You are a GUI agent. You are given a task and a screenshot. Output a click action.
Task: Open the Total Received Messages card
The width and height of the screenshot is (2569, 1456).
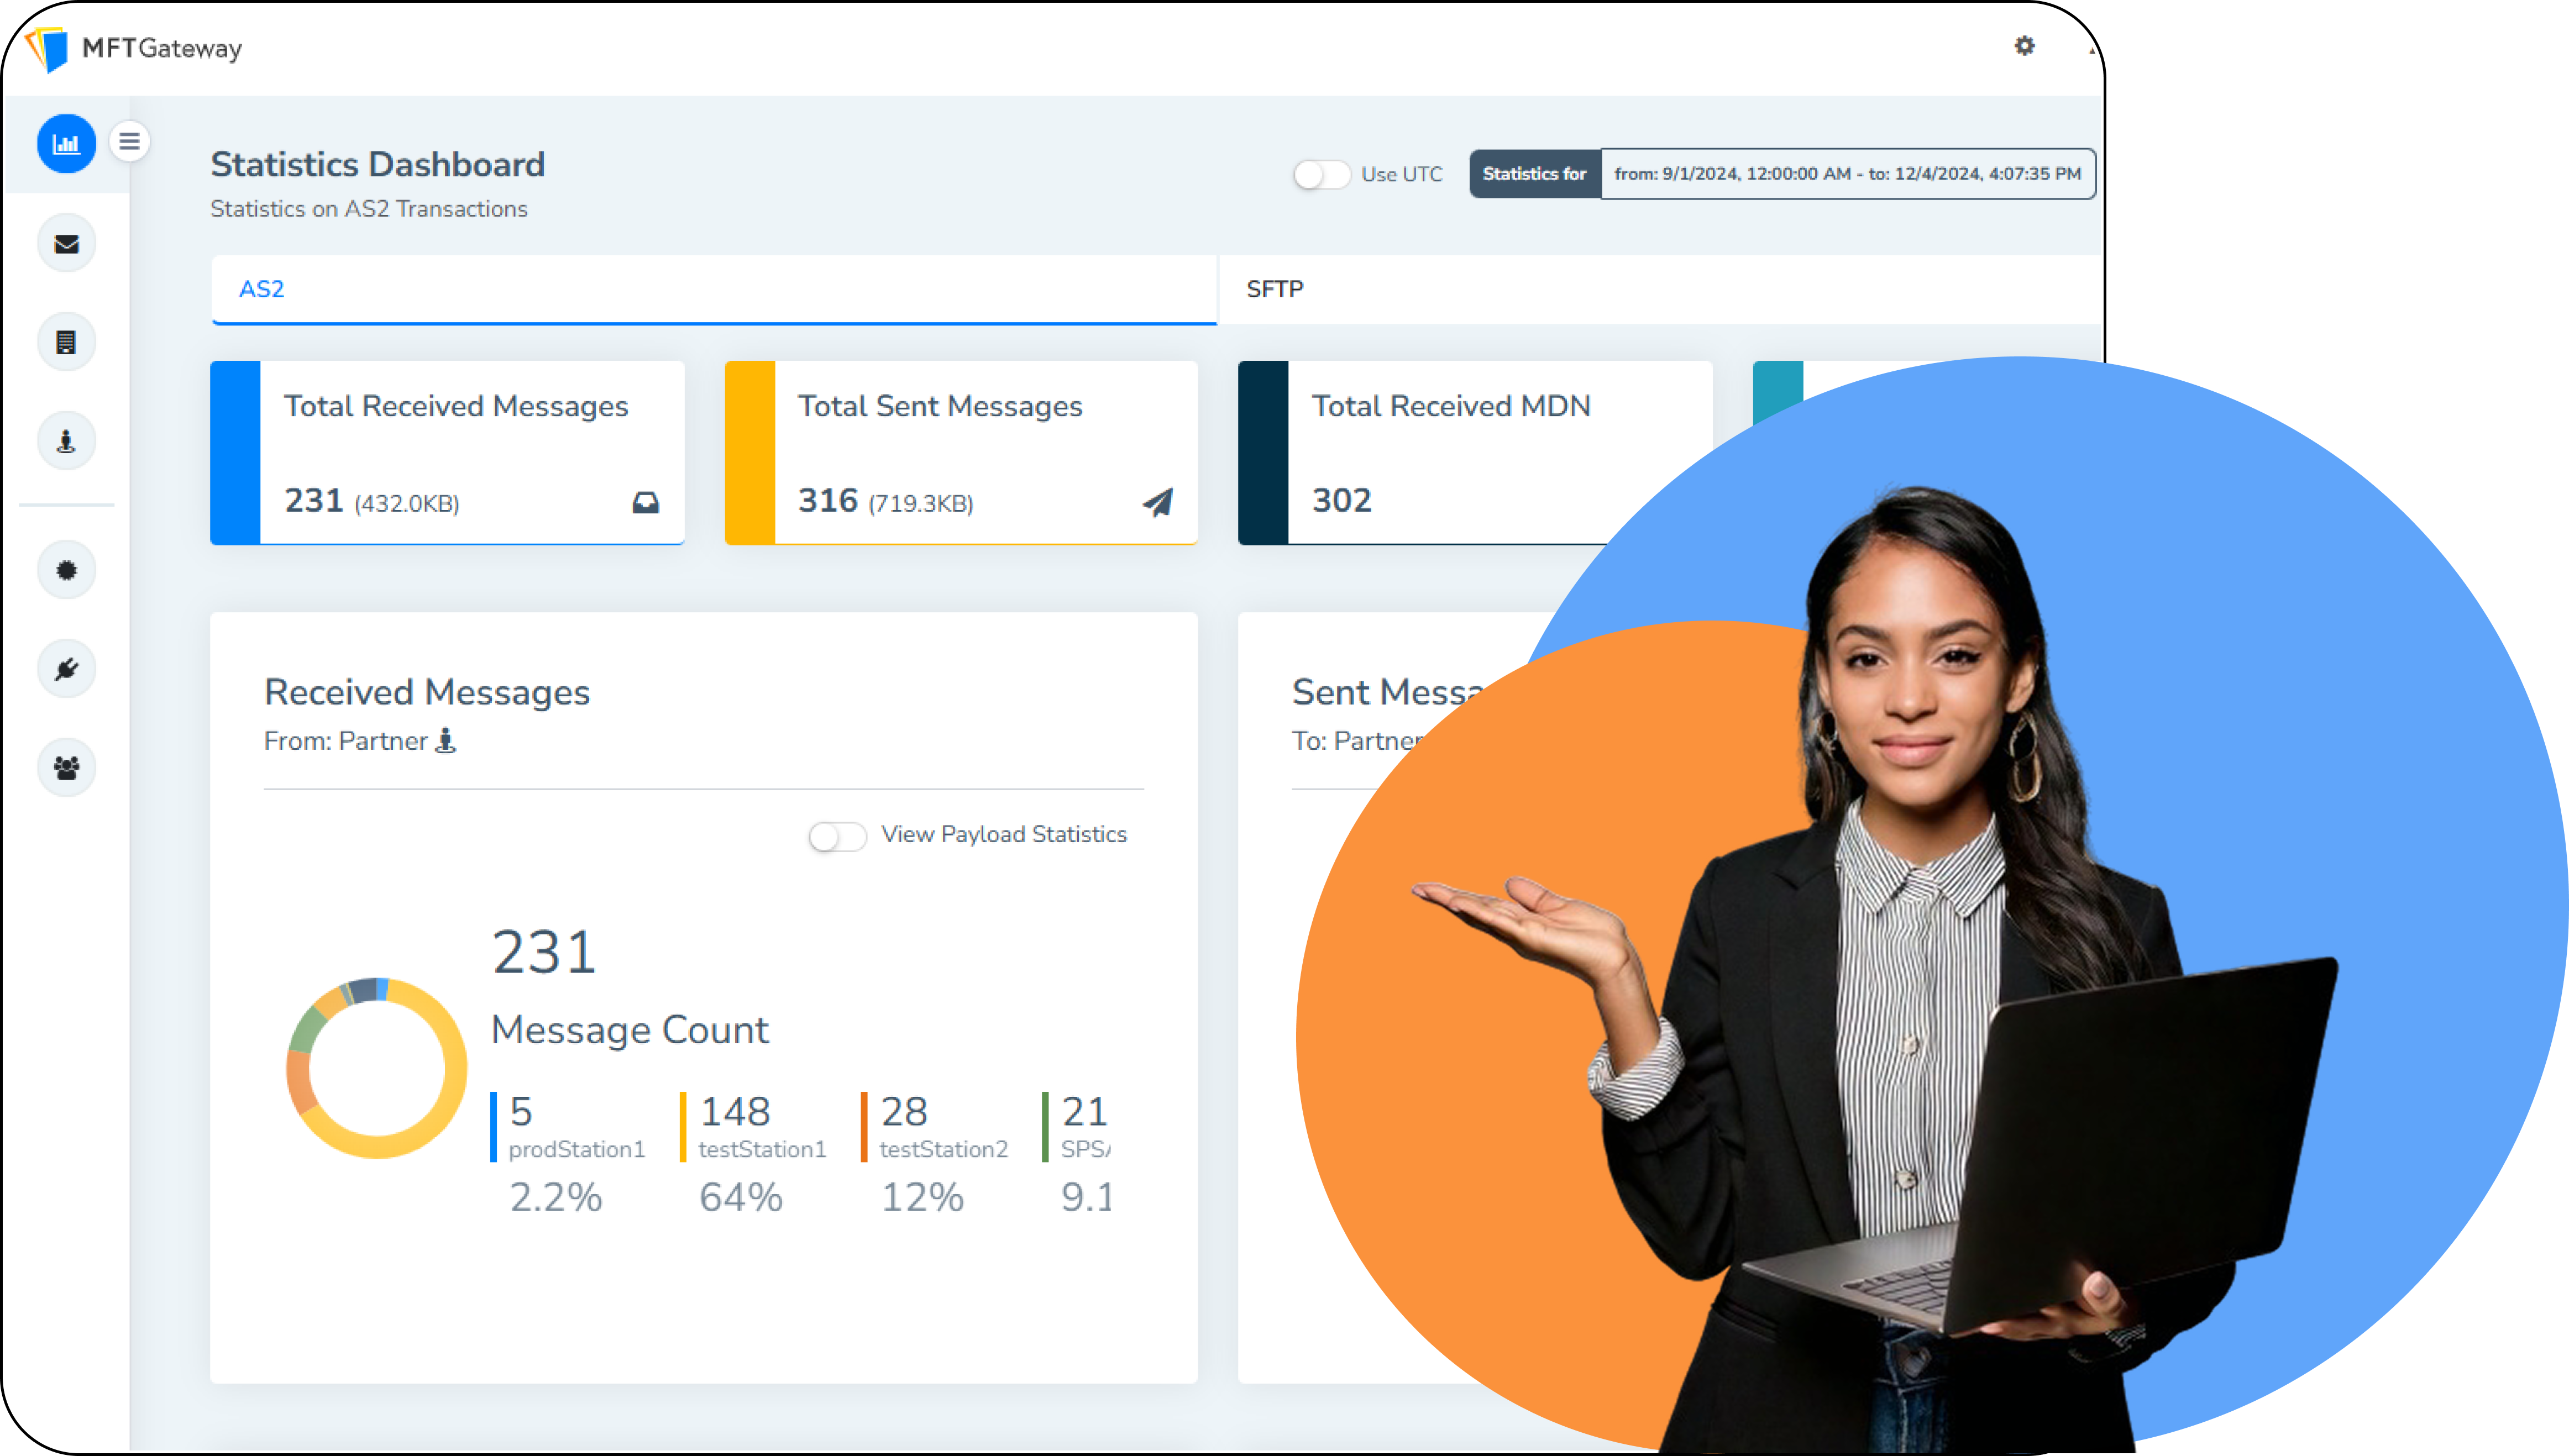(448, 453)
